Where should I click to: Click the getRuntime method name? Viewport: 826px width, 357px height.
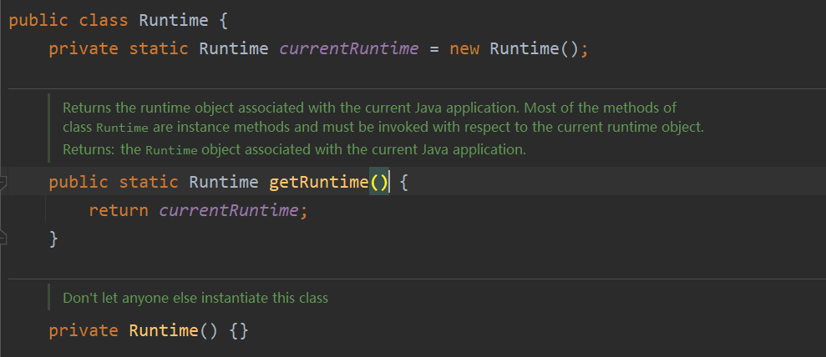click(319, 182)
